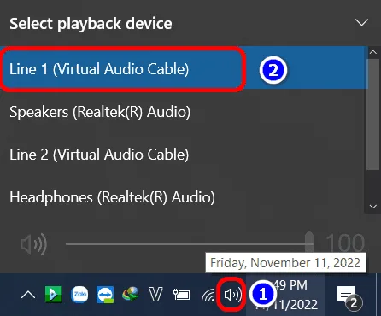
Task: Open the TeamViewer tray icon
Action: point(105,295)
